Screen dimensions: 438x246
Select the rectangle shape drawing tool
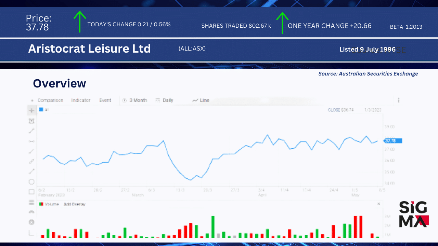(31, 192)
